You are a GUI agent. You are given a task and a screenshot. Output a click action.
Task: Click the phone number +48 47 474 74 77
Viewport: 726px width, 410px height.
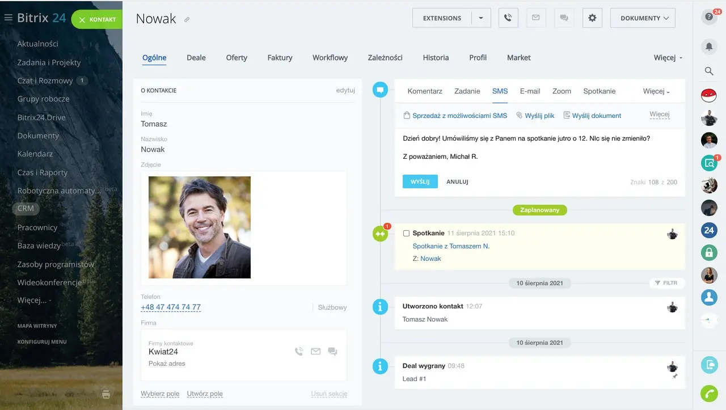(x=171, y=307)
